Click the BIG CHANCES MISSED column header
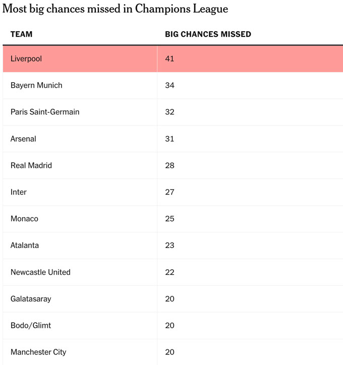The image size is (343, 365). click(x=208, y=34)
